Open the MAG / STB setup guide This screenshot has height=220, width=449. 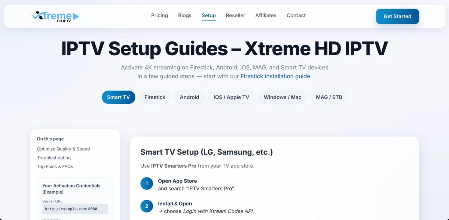(x=329, y=97)
